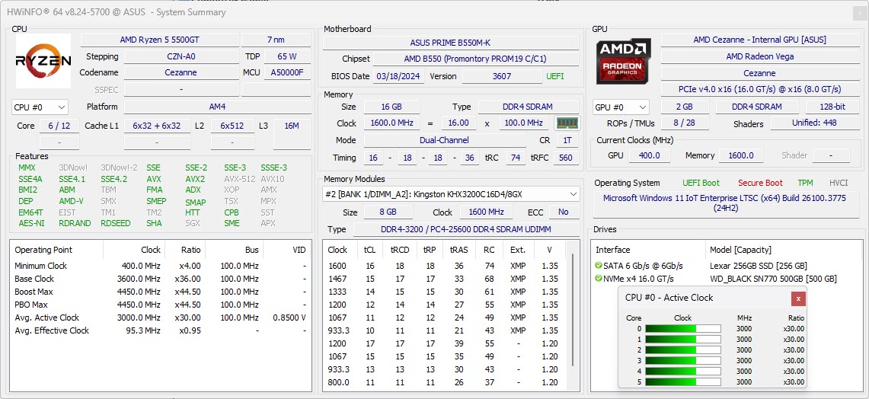Click the UEFI label beside BIOS version

tap(554, 76)
